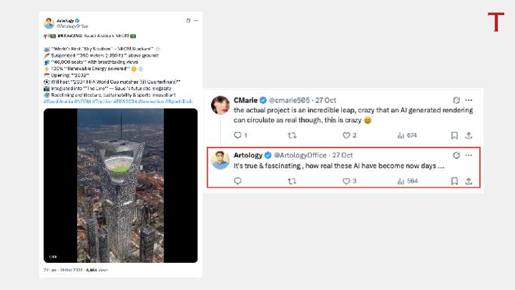This screenshot has width=515, height=290.
Task: Bookmark Artology's reply tweet
Action: click(x=454, y=181)
